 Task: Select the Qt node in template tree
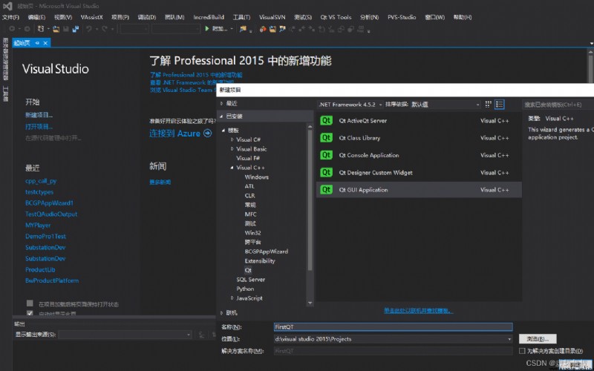[248, 270]
